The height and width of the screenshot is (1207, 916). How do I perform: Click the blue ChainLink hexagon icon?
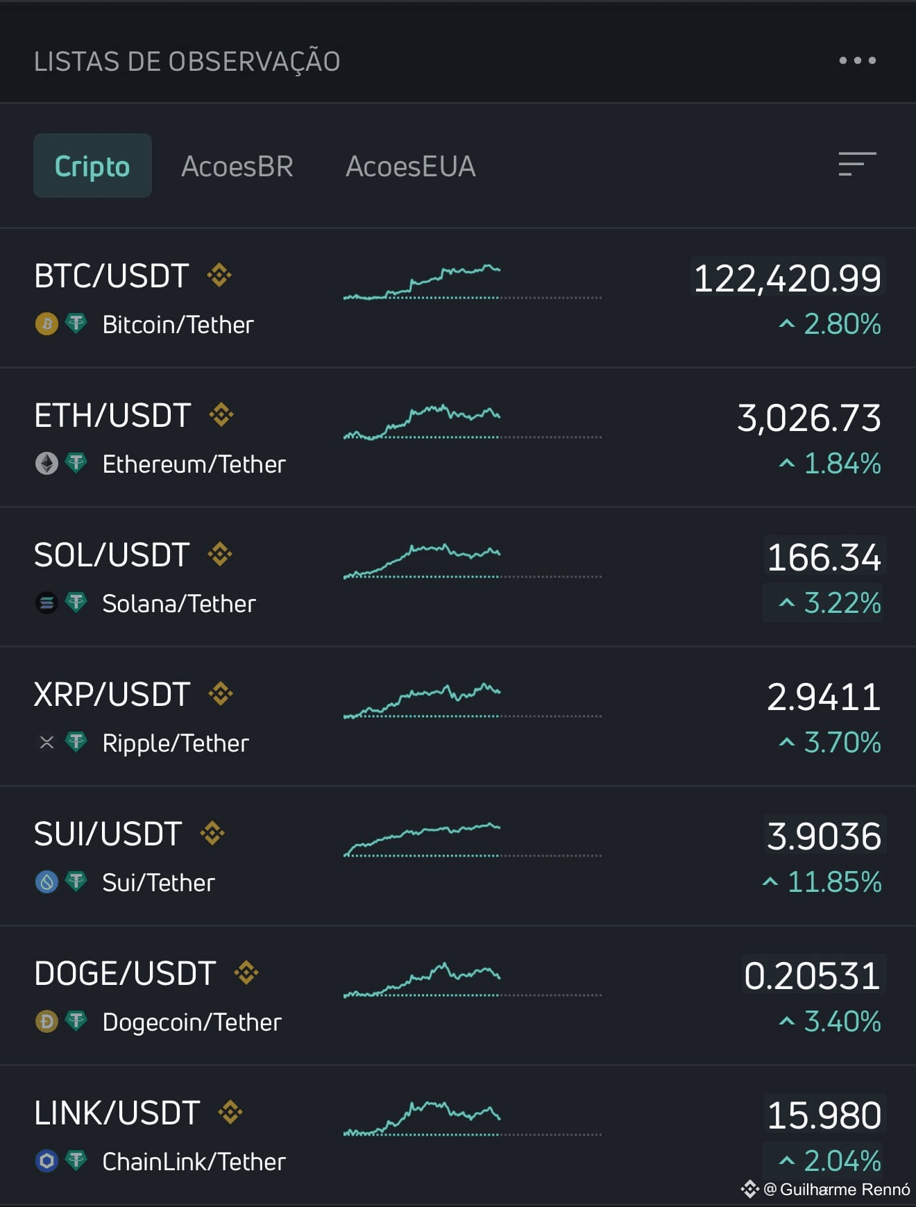point(46,1161)
